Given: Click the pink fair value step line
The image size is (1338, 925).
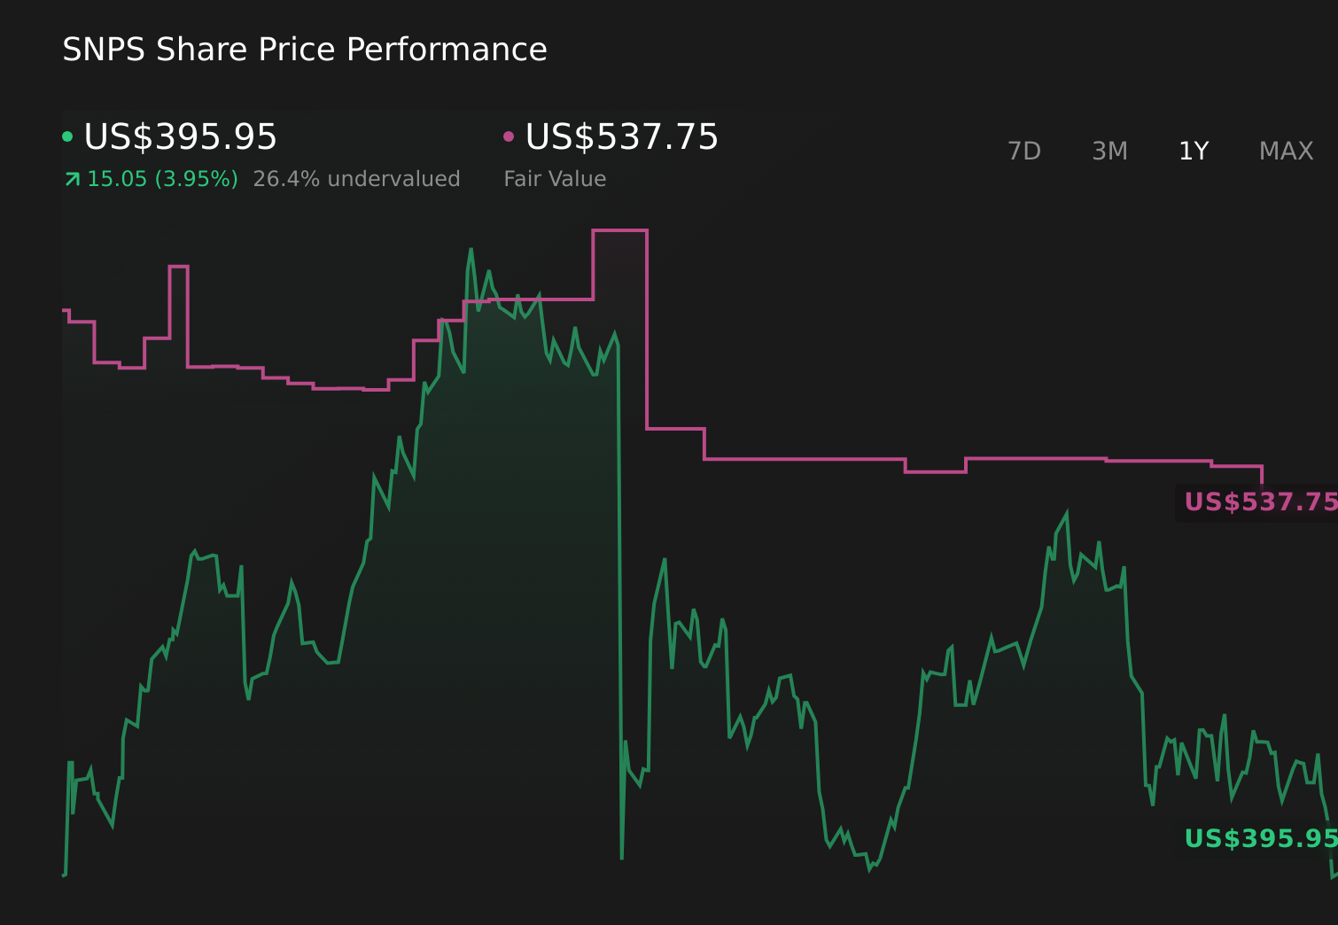Looking at the screenshot, I should coord(797,461).
